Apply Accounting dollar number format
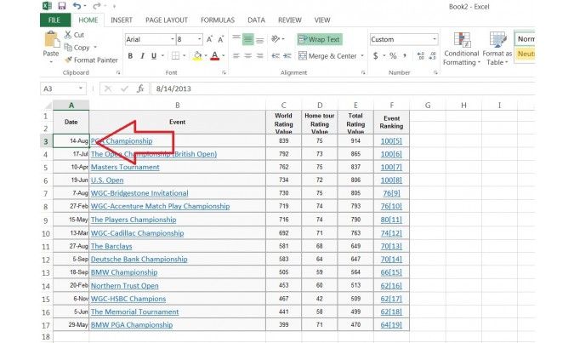The height and width of the screenshot is (343, 574). (375, 55)
